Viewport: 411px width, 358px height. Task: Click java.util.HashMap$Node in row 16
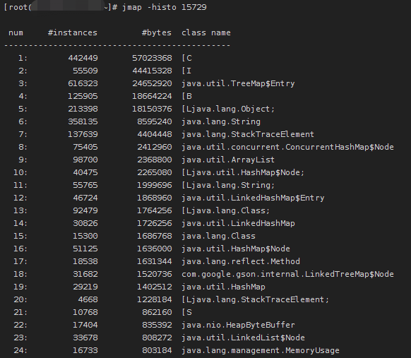pos(236,249)
